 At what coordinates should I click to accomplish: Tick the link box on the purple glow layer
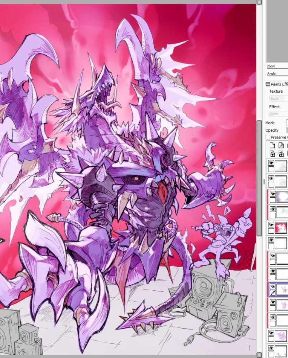(273, 200)
